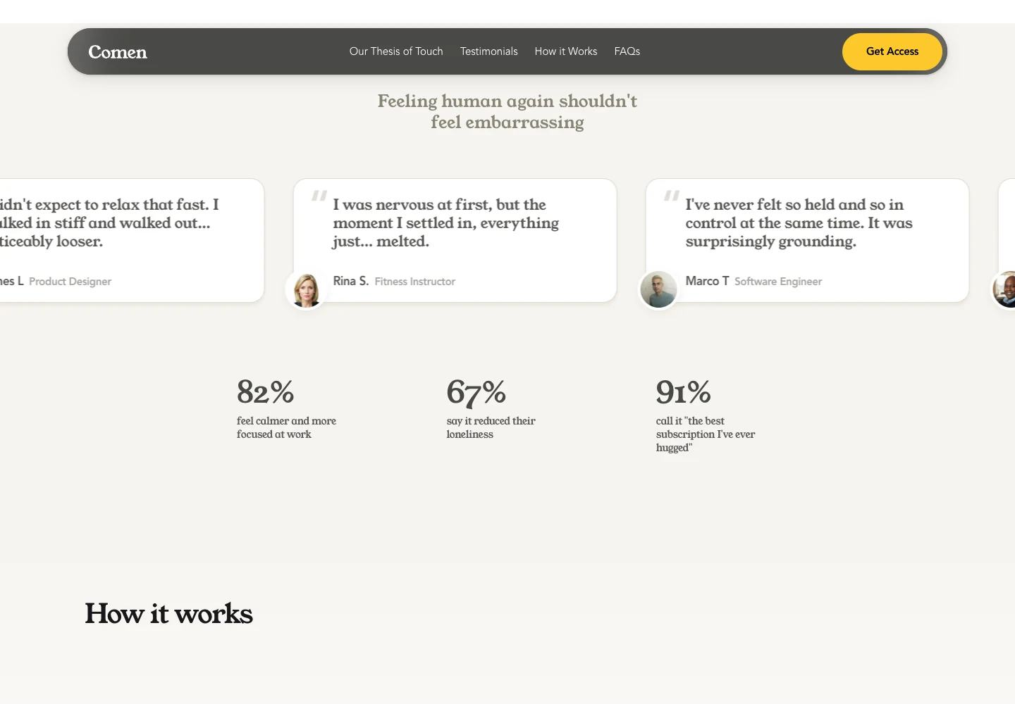Click the quote mark icon on Marco's testimonial
Image resolution: width=1015 pixels, height=704 pixels.
tap(672, 196)
